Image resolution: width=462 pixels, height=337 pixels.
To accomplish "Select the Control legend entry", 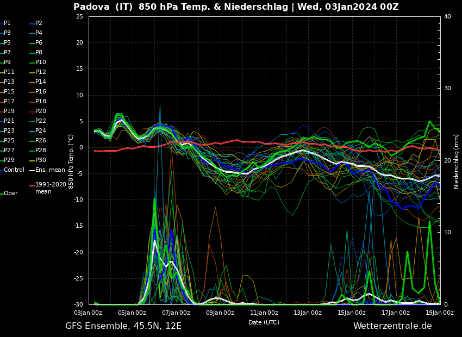I will (12, 170).
